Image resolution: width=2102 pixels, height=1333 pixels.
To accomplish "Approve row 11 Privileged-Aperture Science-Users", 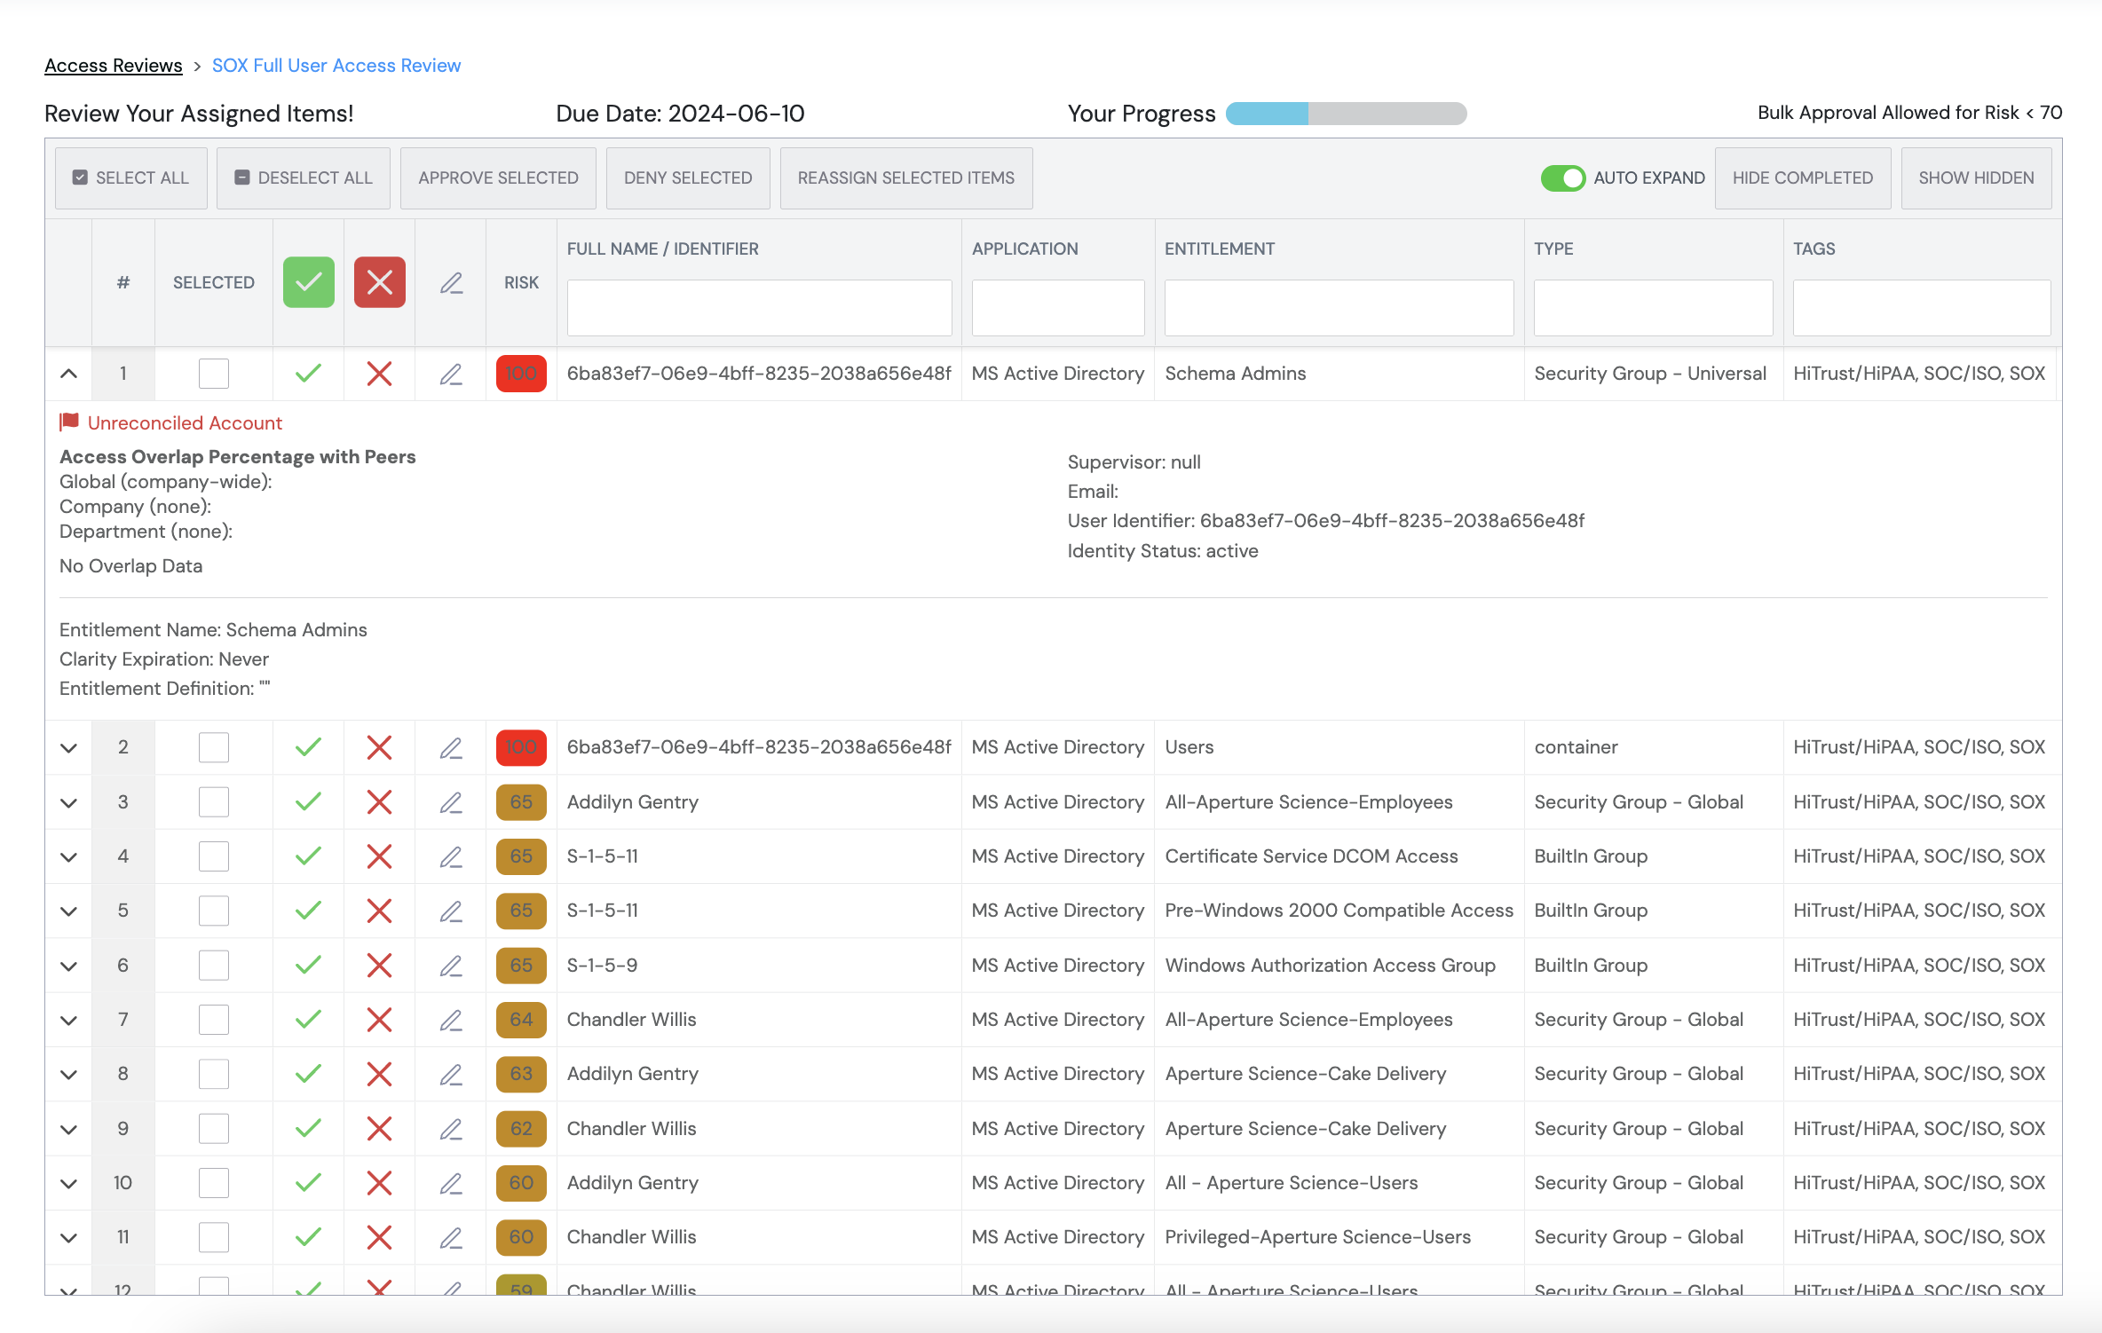I will 308,1237.
